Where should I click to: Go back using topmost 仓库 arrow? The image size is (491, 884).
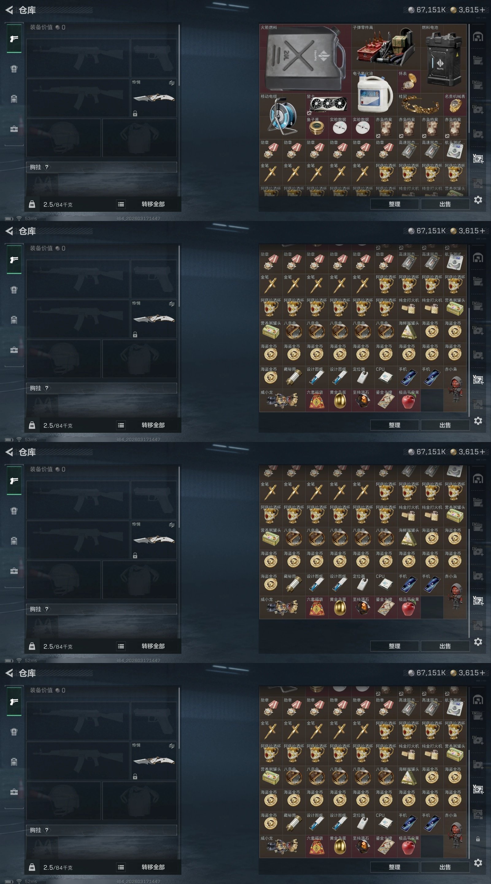(9, 10)
